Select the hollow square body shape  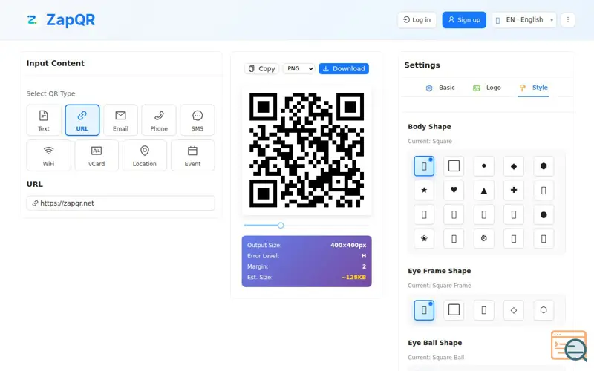point(454,165)
